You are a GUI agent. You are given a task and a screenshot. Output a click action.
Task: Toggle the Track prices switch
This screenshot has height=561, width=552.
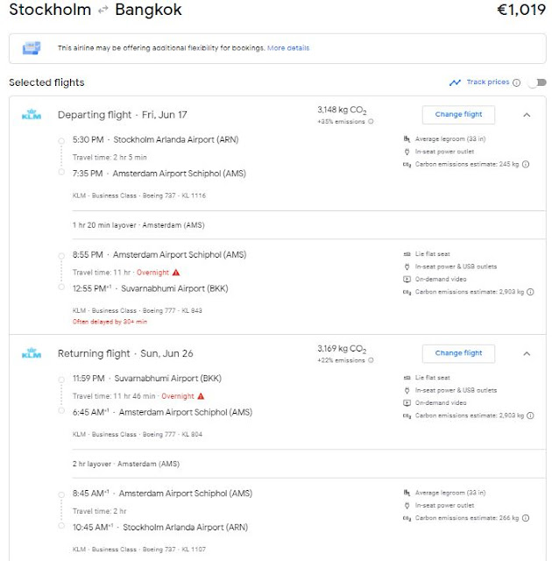(534, 82)
